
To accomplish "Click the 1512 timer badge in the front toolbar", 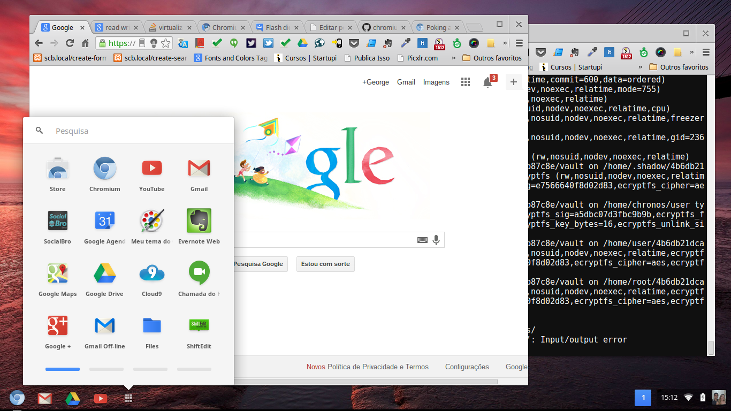I will (x=439, y=44).
